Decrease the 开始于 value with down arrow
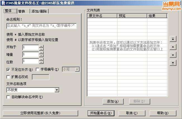This screenshot has height=119, width=182. click(x=41, y=49)
